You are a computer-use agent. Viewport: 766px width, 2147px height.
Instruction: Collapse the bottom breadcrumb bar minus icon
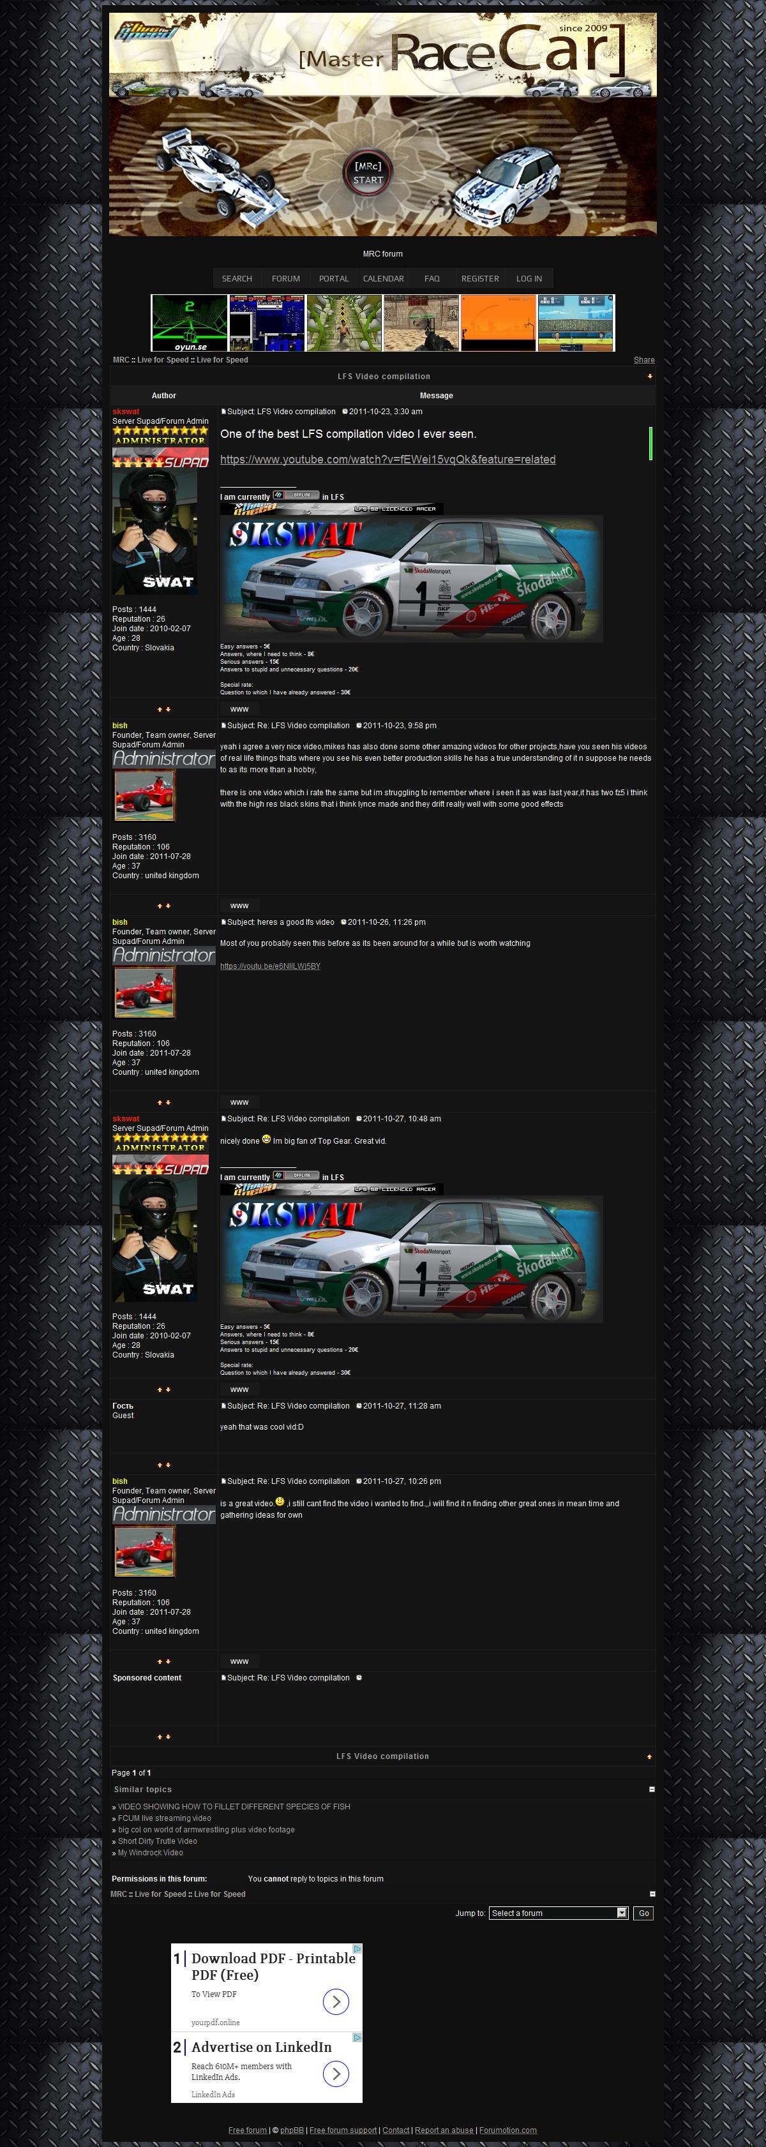click(x=652, y=1894)
